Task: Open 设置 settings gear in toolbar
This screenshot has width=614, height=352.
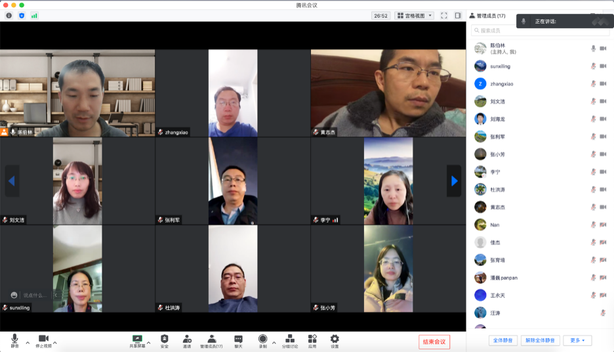Action: tap(335, 339)
